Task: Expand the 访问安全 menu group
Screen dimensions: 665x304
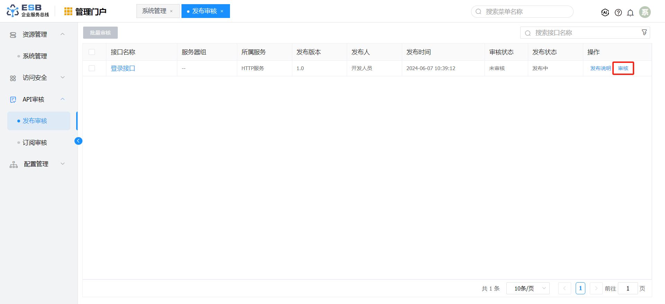Action: point(63,77)
